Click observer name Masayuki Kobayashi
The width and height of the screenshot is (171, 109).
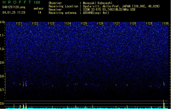98,3
